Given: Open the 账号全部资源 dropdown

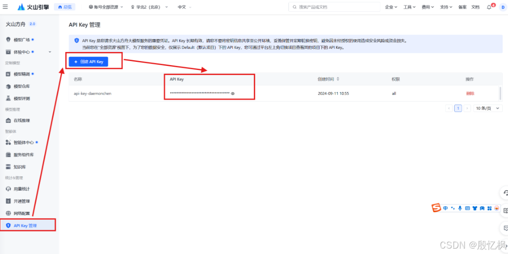Looking at the screenshot, I should click(106, 7).
